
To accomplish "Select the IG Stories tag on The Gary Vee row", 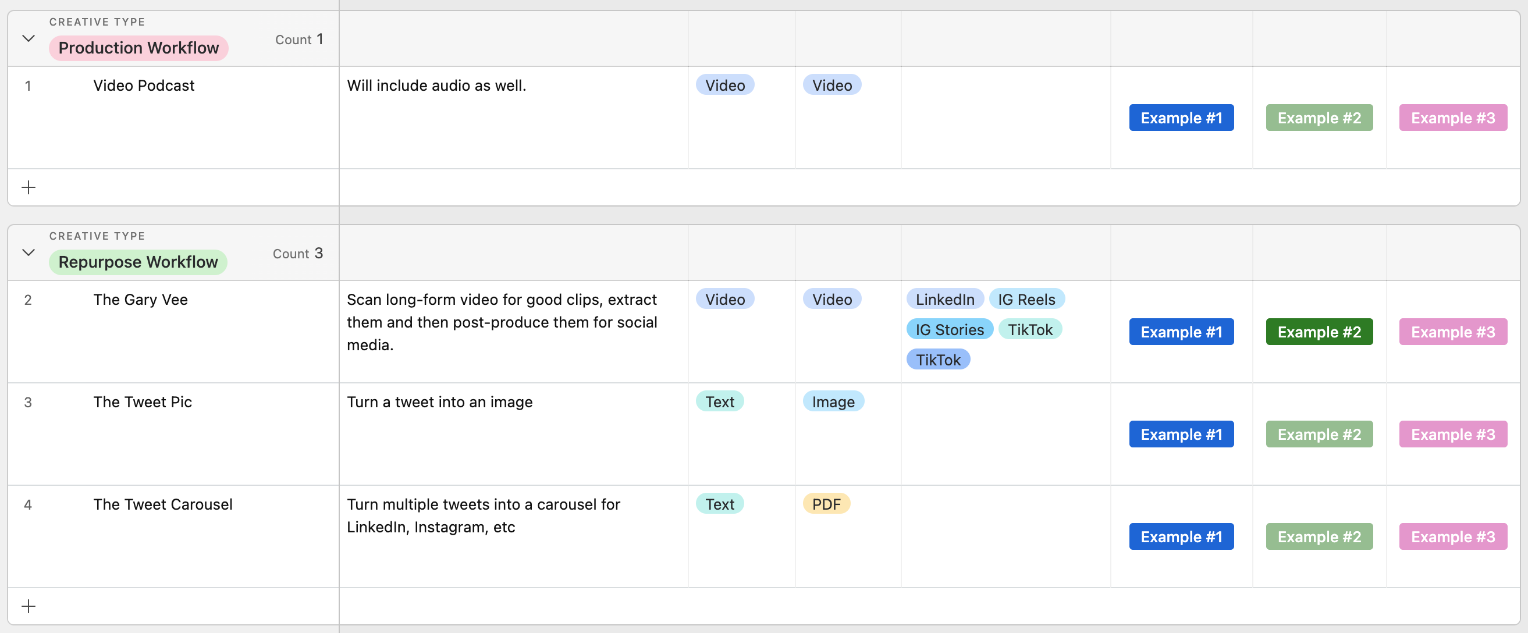I will (948, 329).
